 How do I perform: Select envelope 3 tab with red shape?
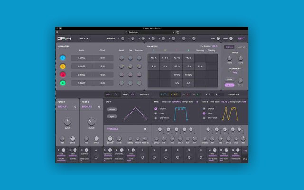(x=186, y=95)
